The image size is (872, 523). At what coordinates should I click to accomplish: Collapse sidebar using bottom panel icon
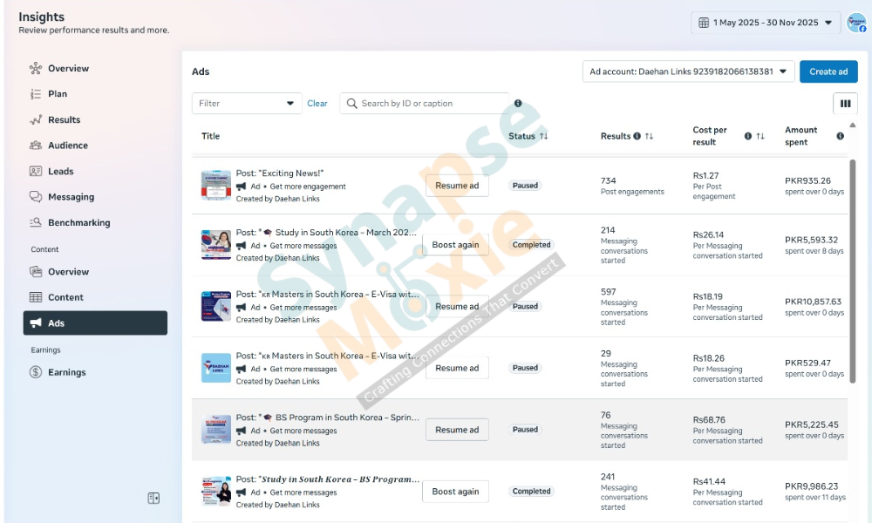(153, 499)
